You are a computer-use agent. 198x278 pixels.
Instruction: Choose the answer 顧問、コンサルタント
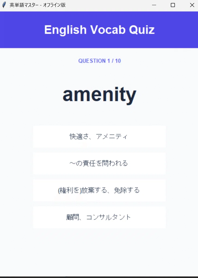tap(99, 217)
